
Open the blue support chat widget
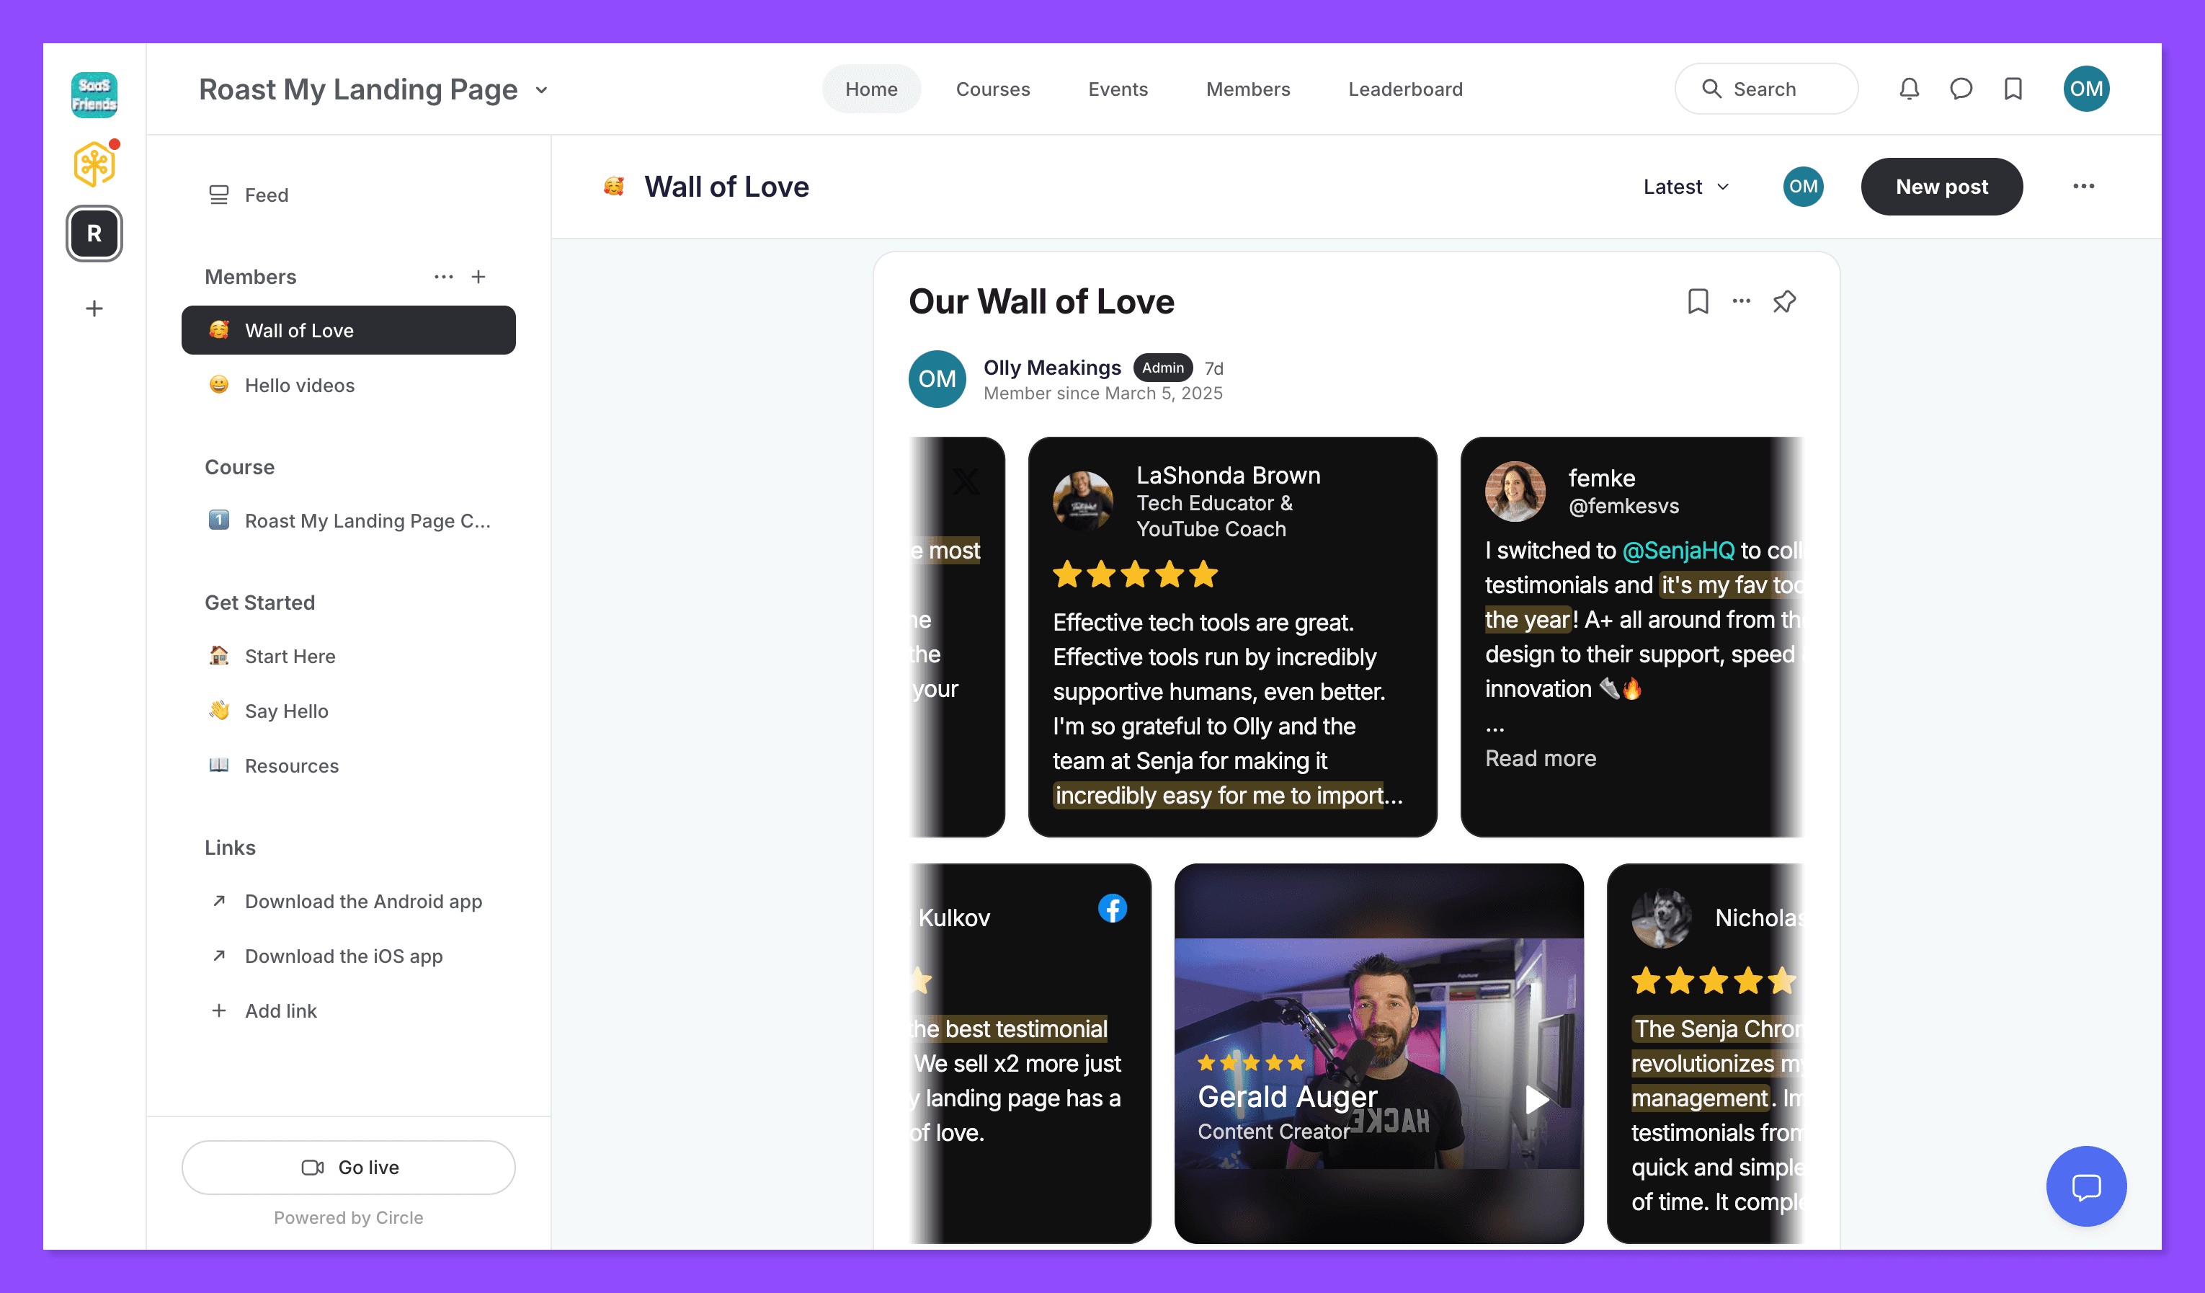pos(2085,1186)
